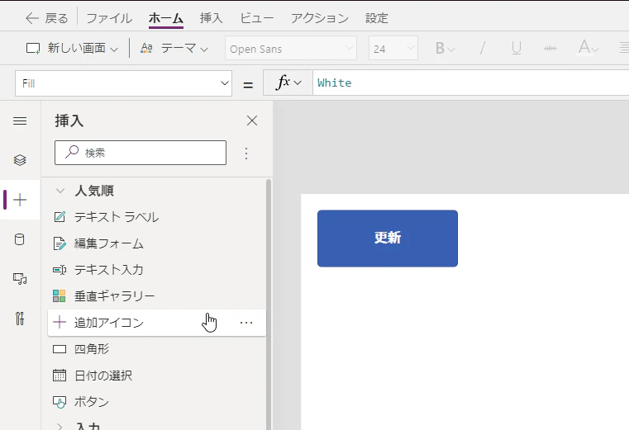
Task: Open the font color A dropdown
Action: (x=588, y=49)
